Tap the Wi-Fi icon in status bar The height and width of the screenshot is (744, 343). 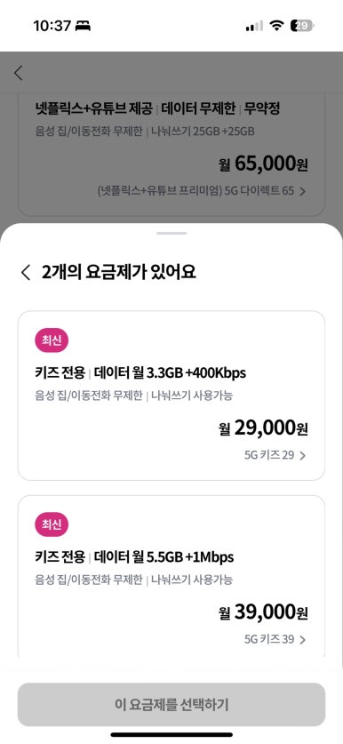click(x=276, y=26)
